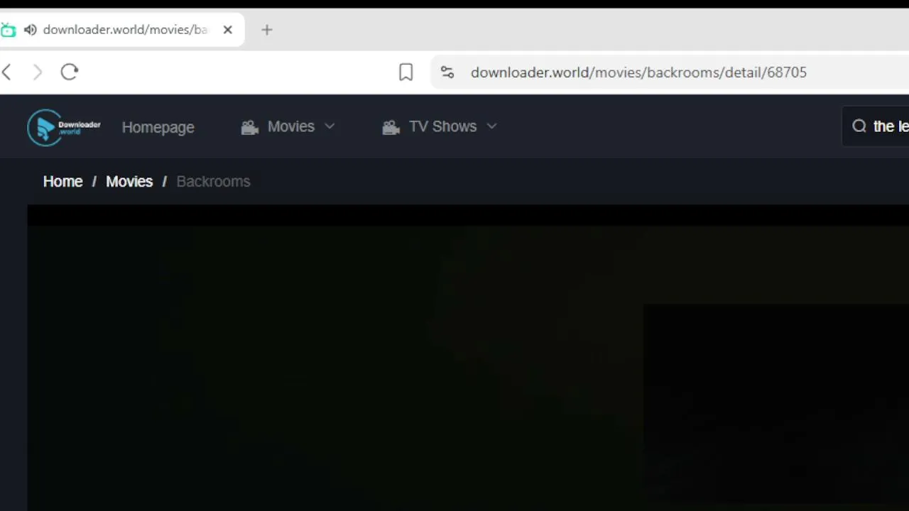Screen dimensions: 909x511
Task: Click the Downloader.world logo
Action: pyautogui.click(x=64, y=127)
